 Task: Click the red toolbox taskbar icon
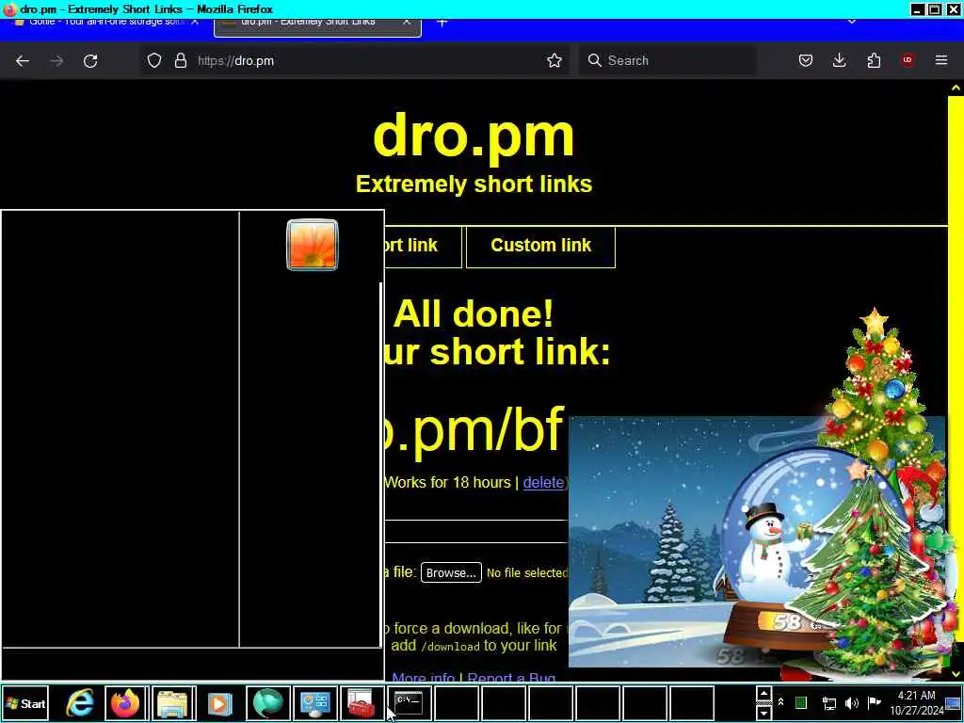pos(362,703)
